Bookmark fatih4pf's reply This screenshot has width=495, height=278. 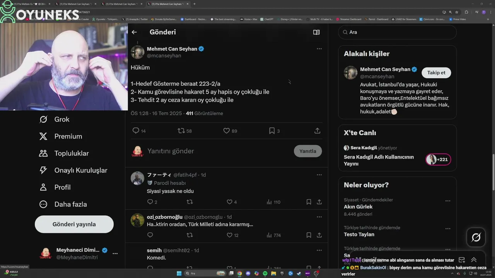(x=309, y=202)
